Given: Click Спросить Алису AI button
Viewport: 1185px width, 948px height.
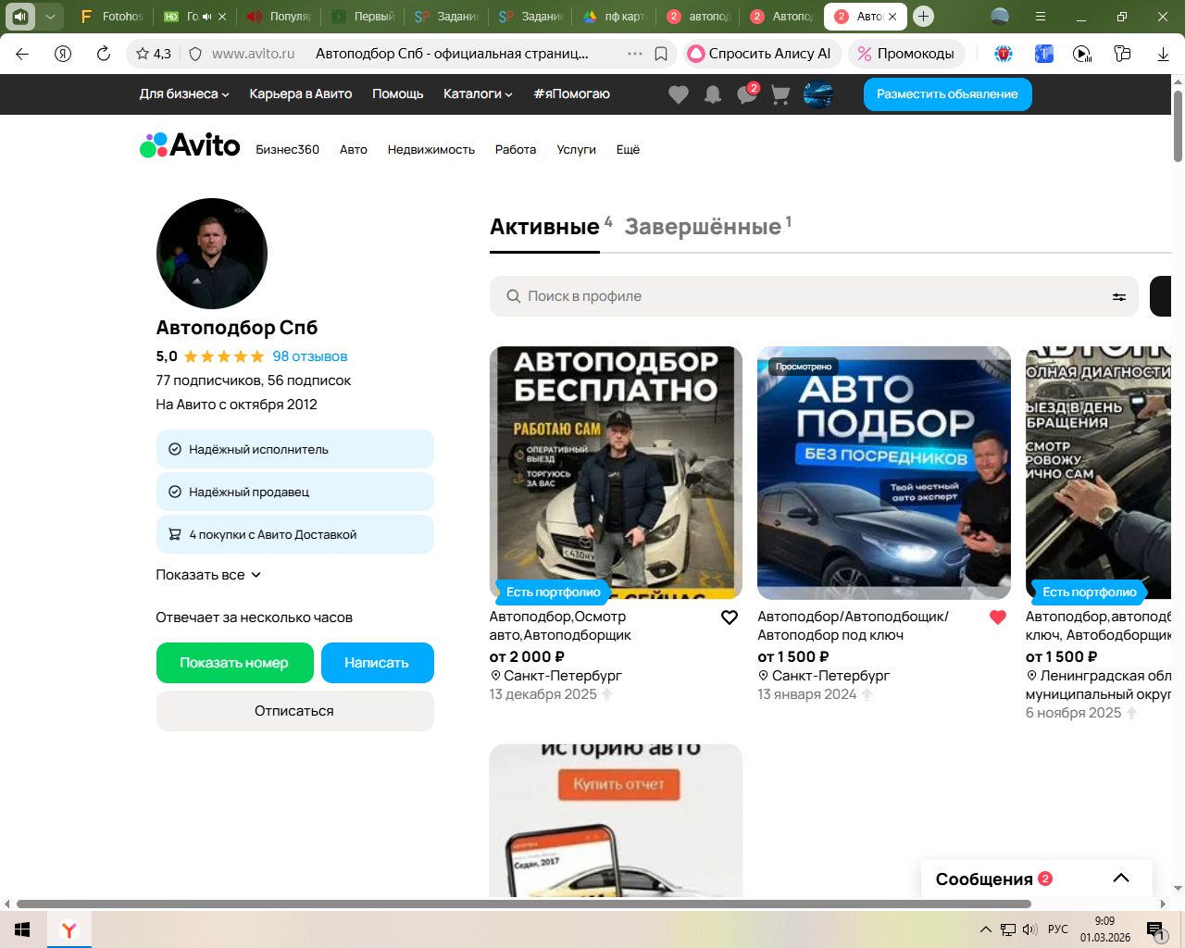Looking at the screenshot, I should point(763,54).
